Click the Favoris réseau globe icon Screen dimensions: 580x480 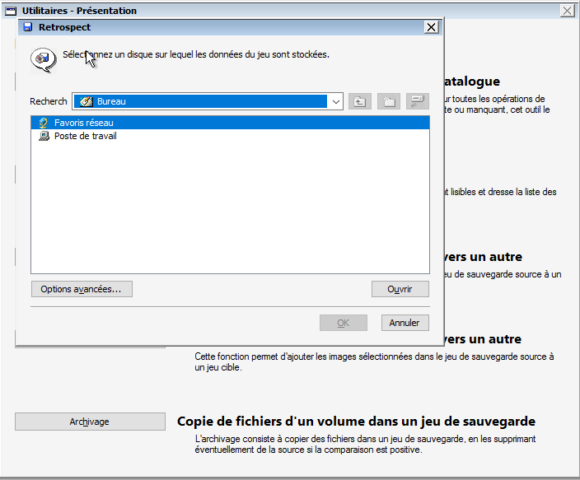click(x=44, y=123)
